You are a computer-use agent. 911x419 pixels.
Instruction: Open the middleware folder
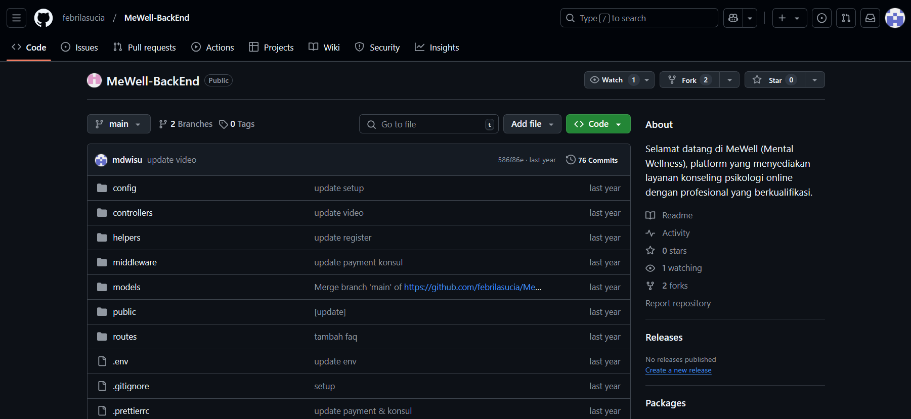(x=135, y=262)
